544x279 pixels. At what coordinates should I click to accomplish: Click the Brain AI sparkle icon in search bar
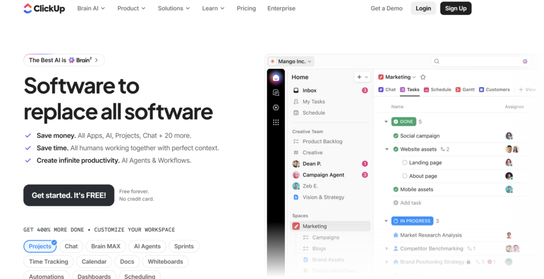(x=525, y=62)
